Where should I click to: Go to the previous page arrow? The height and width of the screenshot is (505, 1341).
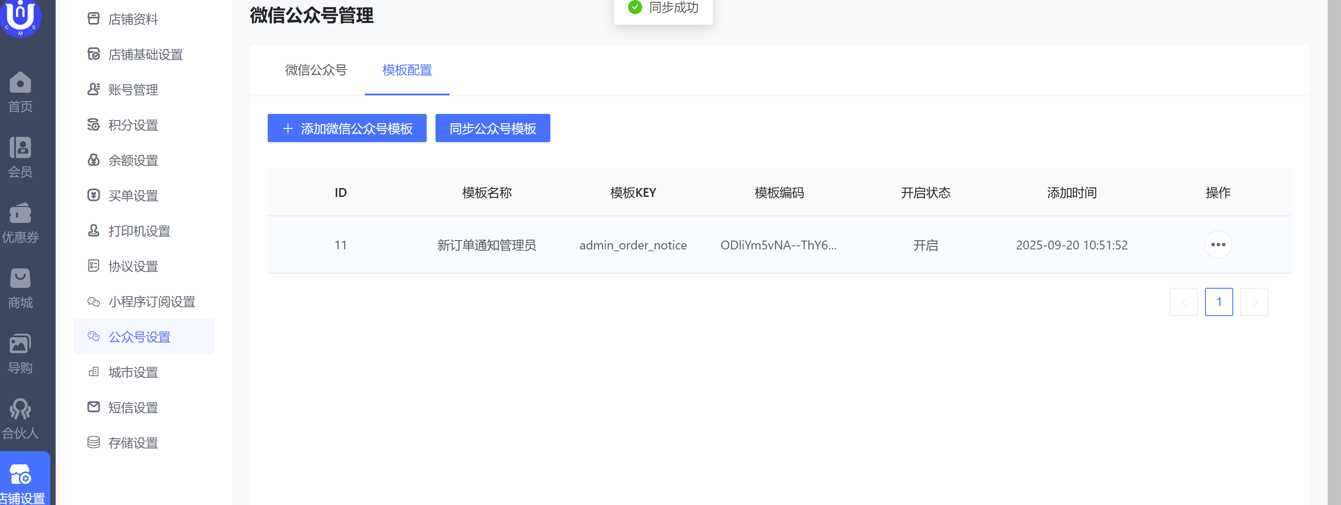(1183, 302)
